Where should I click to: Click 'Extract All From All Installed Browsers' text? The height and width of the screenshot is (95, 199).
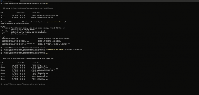pyautogui.click(x=52, y=45)
